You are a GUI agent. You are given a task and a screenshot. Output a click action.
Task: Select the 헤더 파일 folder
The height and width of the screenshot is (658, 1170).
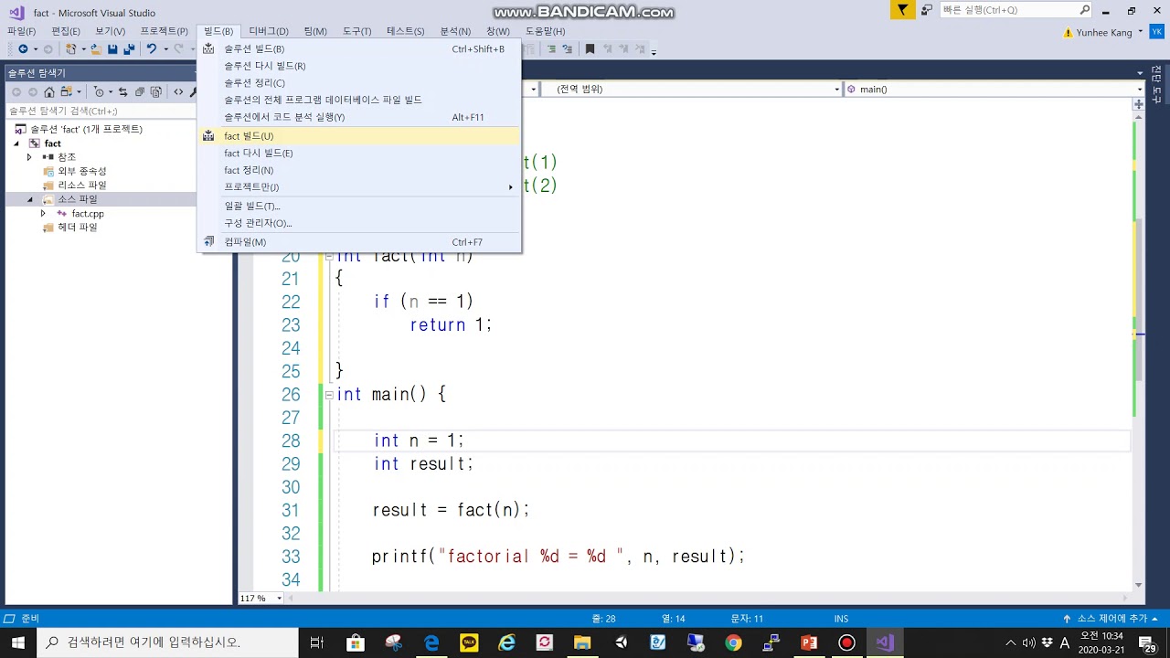tap(78, 228)
